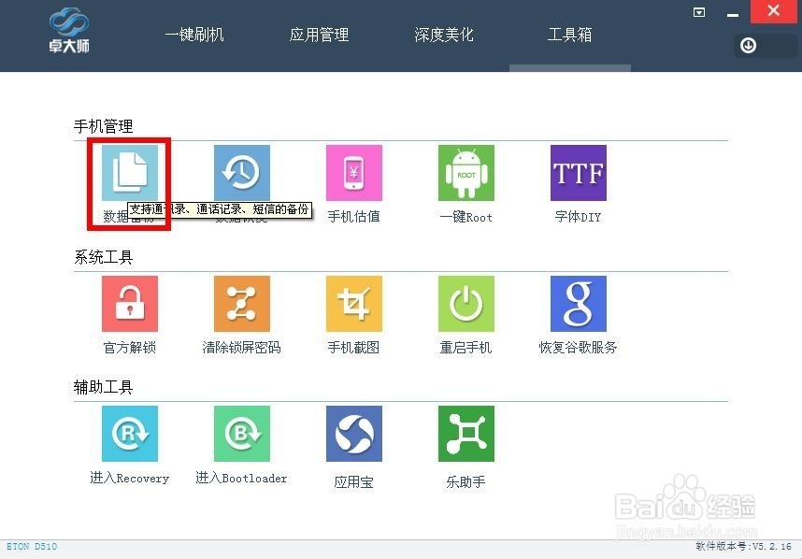Click the download icon in the top bar
802x559 pixels.
747,45
